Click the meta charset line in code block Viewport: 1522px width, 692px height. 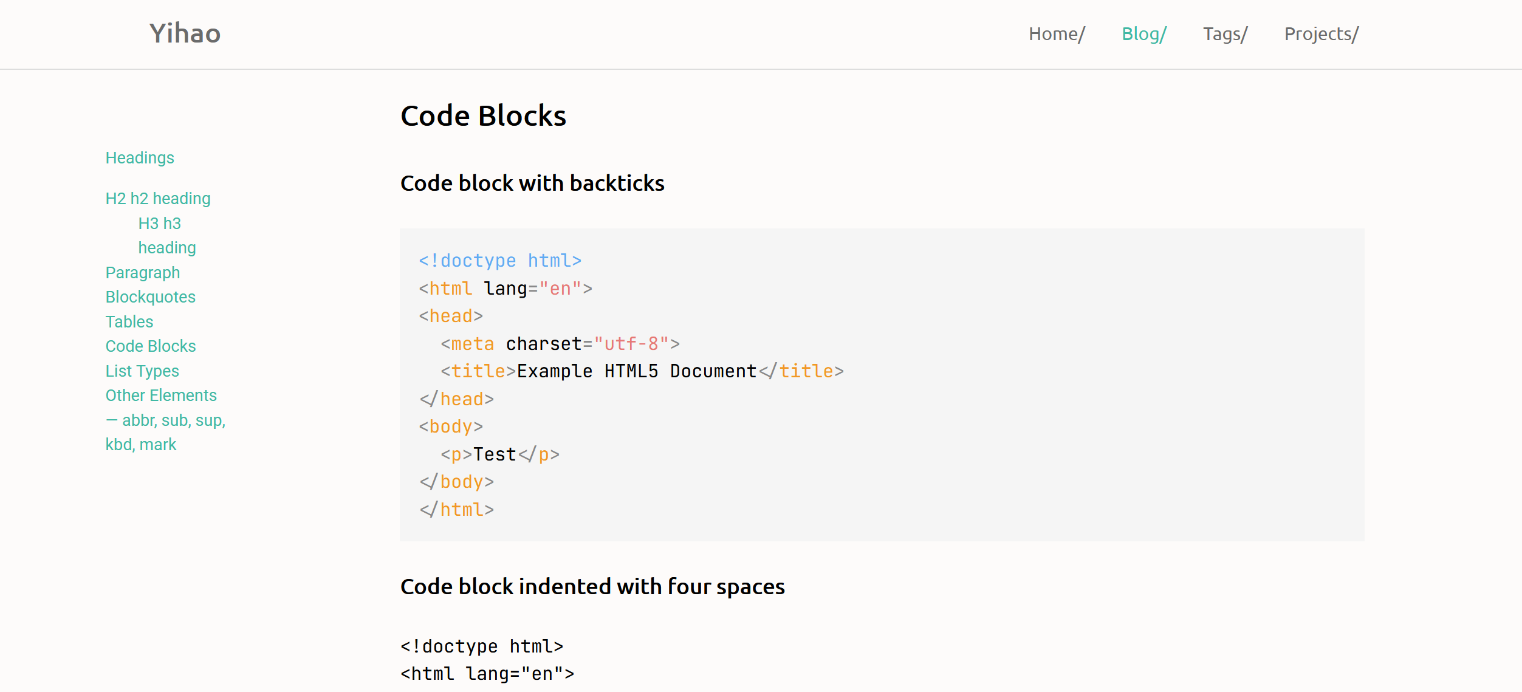(560, 344)
